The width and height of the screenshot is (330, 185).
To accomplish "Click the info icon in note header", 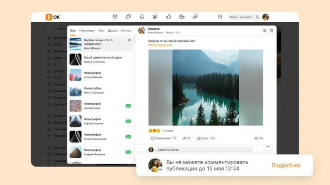I will 264,31.
